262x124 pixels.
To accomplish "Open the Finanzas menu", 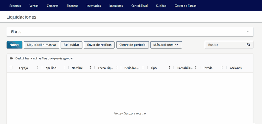I will tap(72, 6).
